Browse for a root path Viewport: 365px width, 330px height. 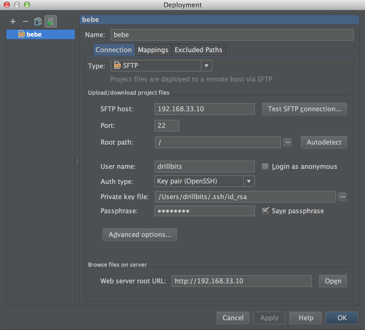point(287,142)
